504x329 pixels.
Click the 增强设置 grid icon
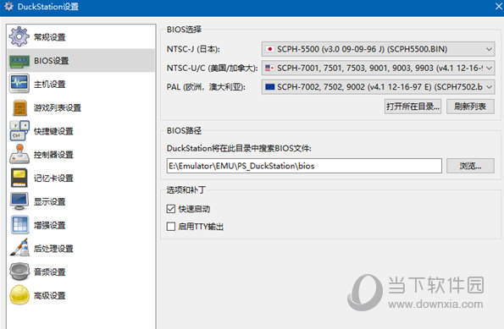[19, 225]
